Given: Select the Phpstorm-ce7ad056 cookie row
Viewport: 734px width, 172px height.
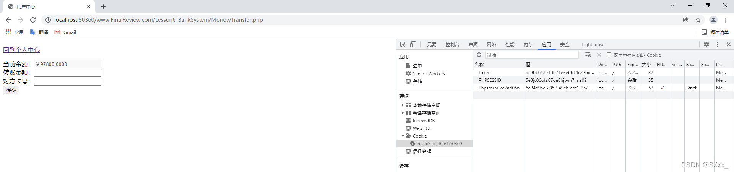Looking at the screenshot, I should [x=603, y=88].
